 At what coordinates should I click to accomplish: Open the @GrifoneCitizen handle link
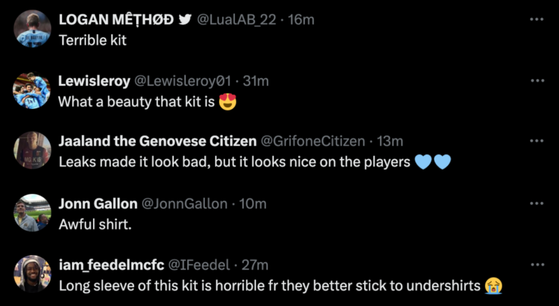tap(312, 141)
